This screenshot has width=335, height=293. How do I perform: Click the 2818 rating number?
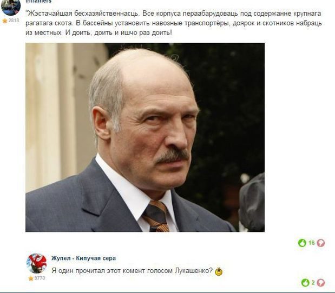[x=14, y=21]
